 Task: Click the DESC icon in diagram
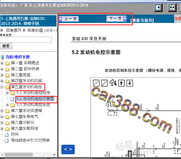click(x=104, y=83)
